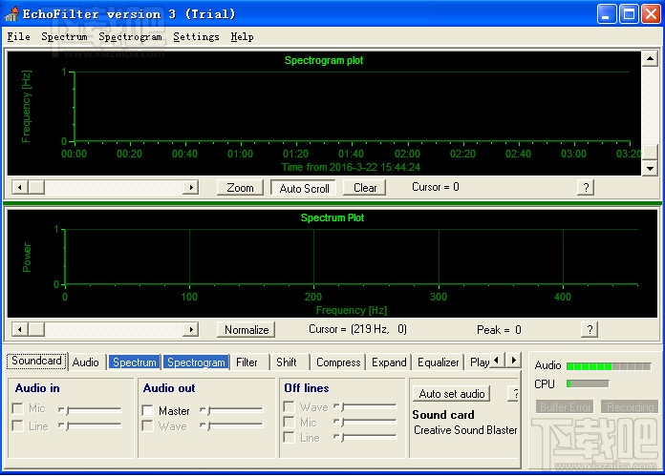Open the Spectrum menu
Image resolution: width=665 pixels, height=476 pixels.
pos(64,37)
